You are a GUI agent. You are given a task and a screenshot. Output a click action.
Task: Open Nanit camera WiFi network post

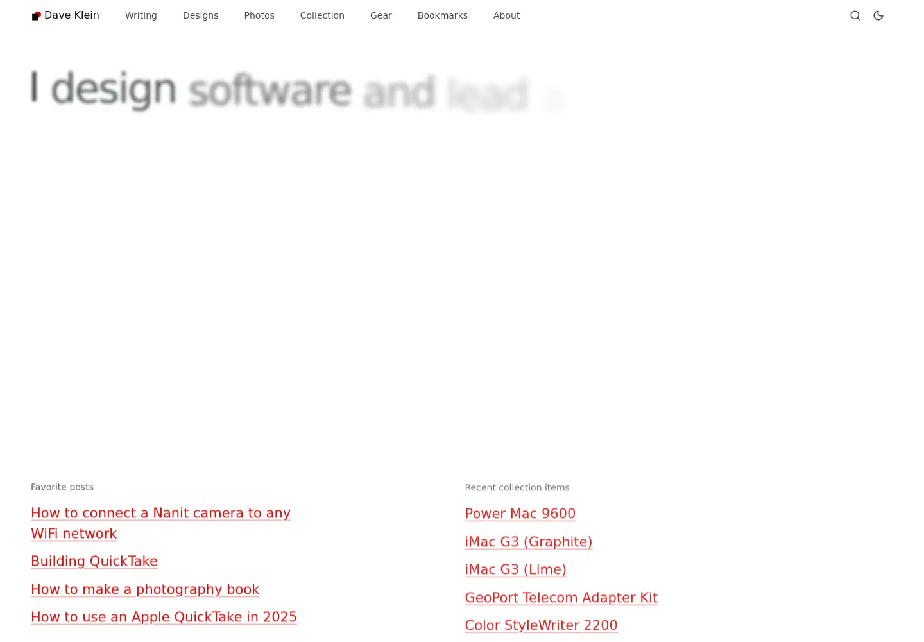pyautogui.click(x=160, y=523)
